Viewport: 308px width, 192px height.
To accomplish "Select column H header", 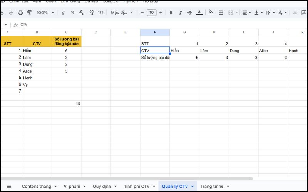I will click(214, 32).
